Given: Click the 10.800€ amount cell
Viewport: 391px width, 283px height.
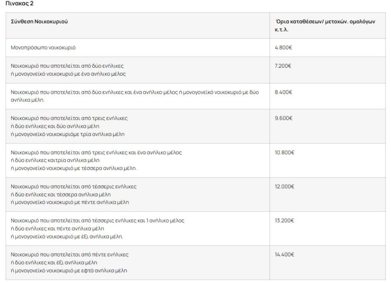Looking at the screenshot, I should click(285, 152).
